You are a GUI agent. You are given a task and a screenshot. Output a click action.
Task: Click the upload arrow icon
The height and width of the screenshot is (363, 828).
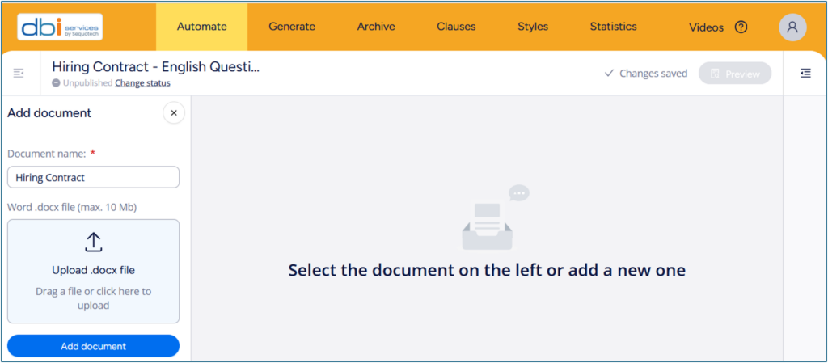pos(94,242)
